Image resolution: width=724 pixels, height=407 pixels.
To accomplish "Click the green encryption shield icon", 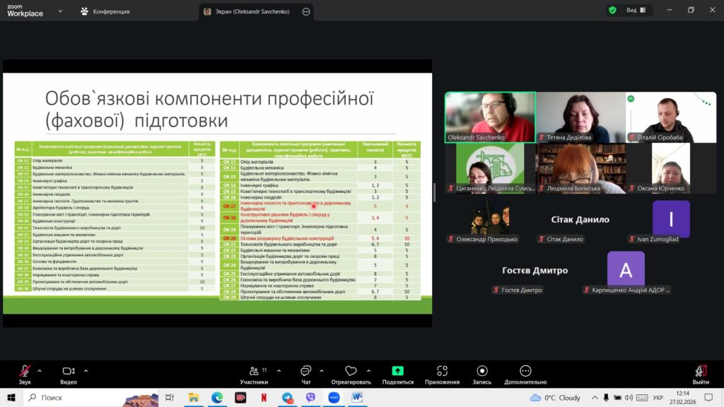I will [x=612, y=10].
